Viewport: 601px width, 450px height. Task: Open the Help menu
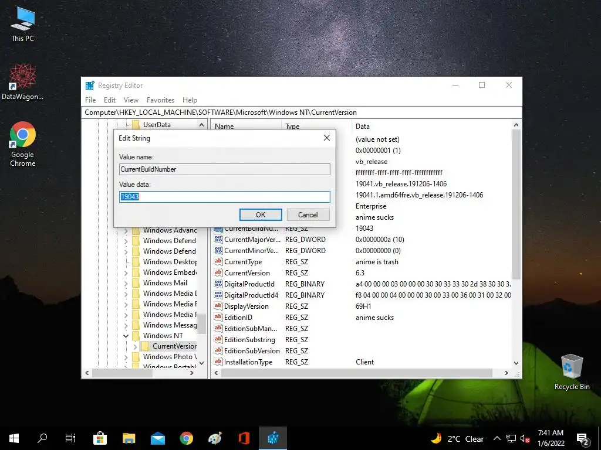pyautogui.click(x=190, y=100)
